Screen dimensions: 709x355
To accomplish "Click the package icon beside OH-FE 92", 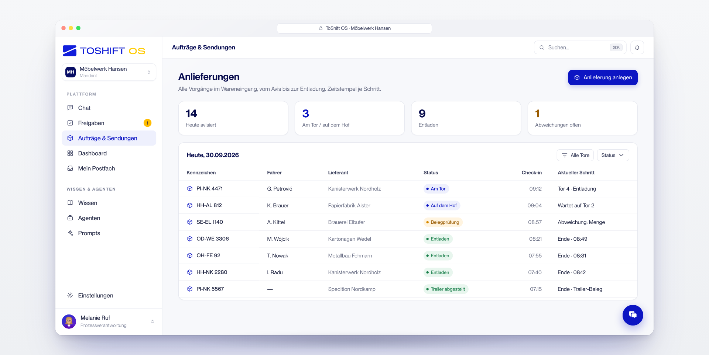I will coord(190,255).
